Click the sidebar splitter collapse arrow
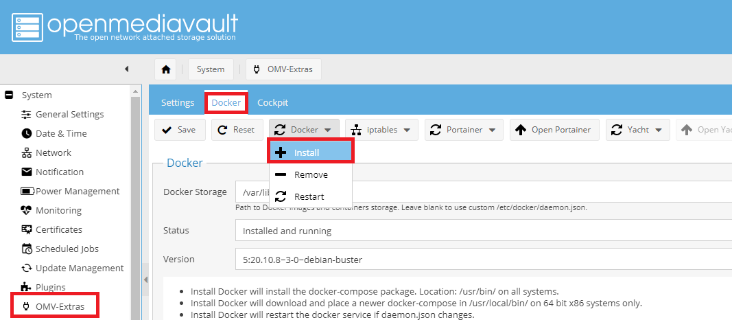The image size is (732, 320). [x=145, y=279]
